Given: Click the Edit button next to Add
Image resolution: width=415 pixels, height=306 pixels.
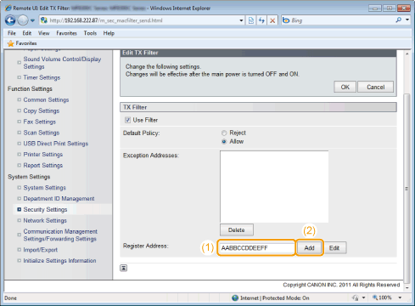Looking at the screenshot, I should (334, 248).
